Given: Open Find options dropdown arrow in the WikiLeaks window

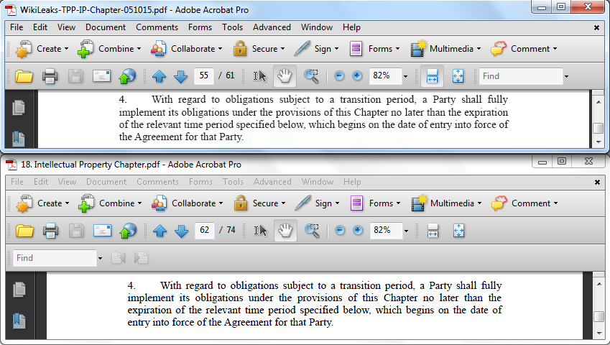Looking at the screenshot, I should click(x=566, y=76).
